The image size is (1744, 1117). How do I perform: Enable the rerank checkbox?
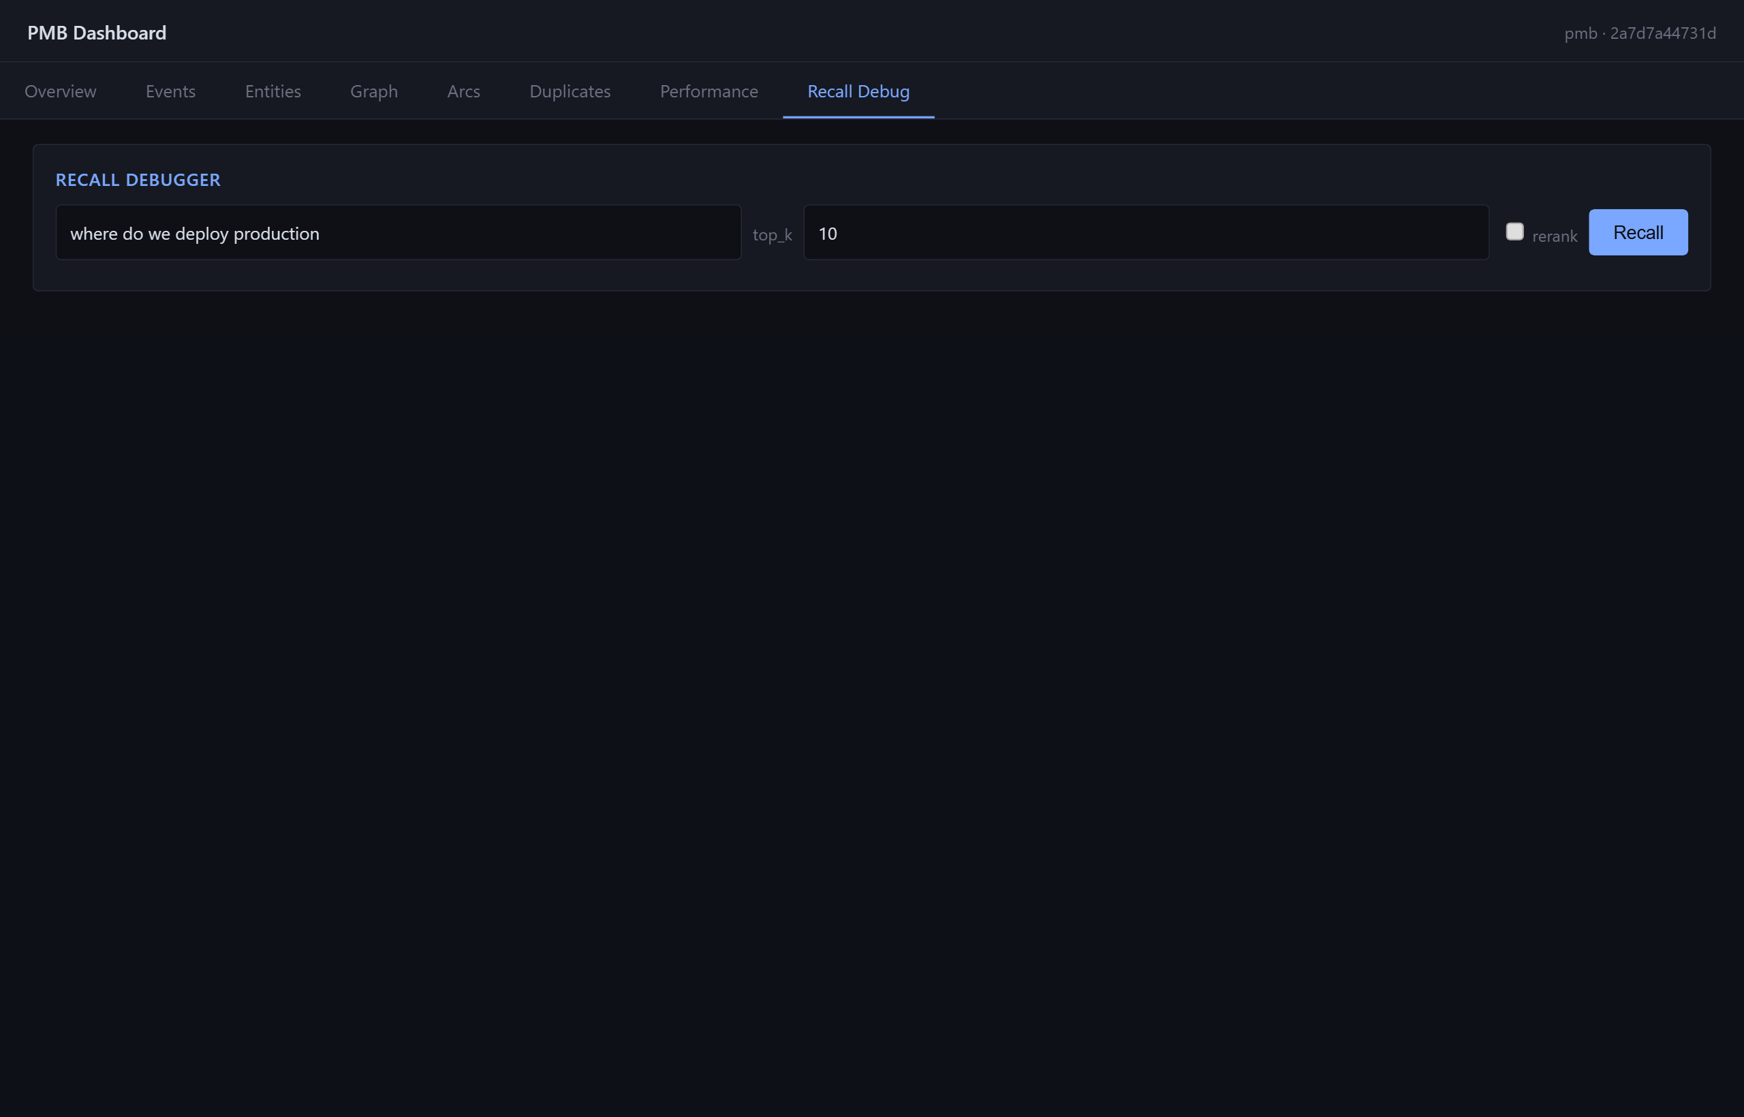pos(1514,232)
